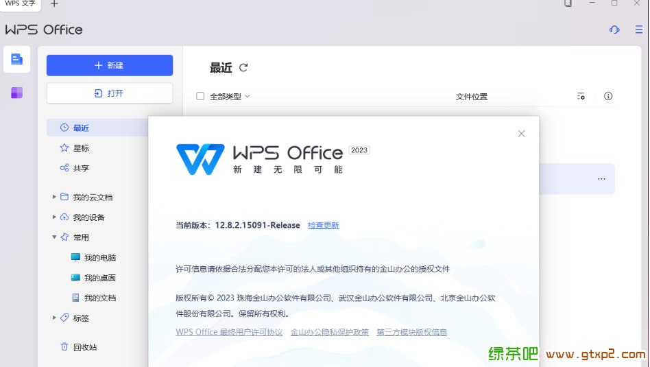Image resolution: width=650 pixels, height=367 pixels.
Task: Click the share icon beside 共享
Action: pos(64,167)
